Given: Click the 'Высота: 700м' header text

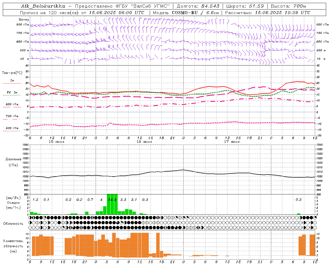Looking at the screenshot, I should (x=288, y=6).
